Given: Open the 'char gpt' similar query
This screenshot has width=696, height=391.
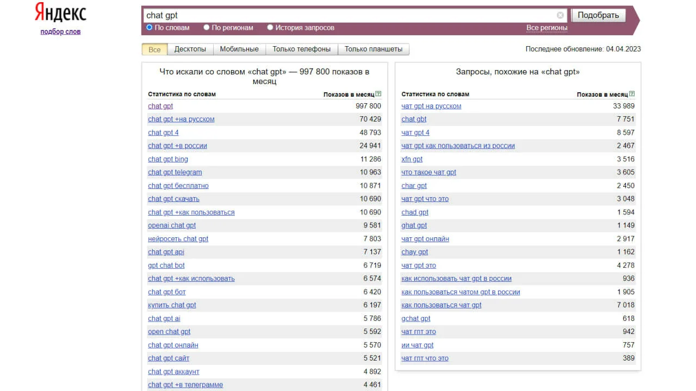Looking at the screenshot, I should click(x=414, y=186).
